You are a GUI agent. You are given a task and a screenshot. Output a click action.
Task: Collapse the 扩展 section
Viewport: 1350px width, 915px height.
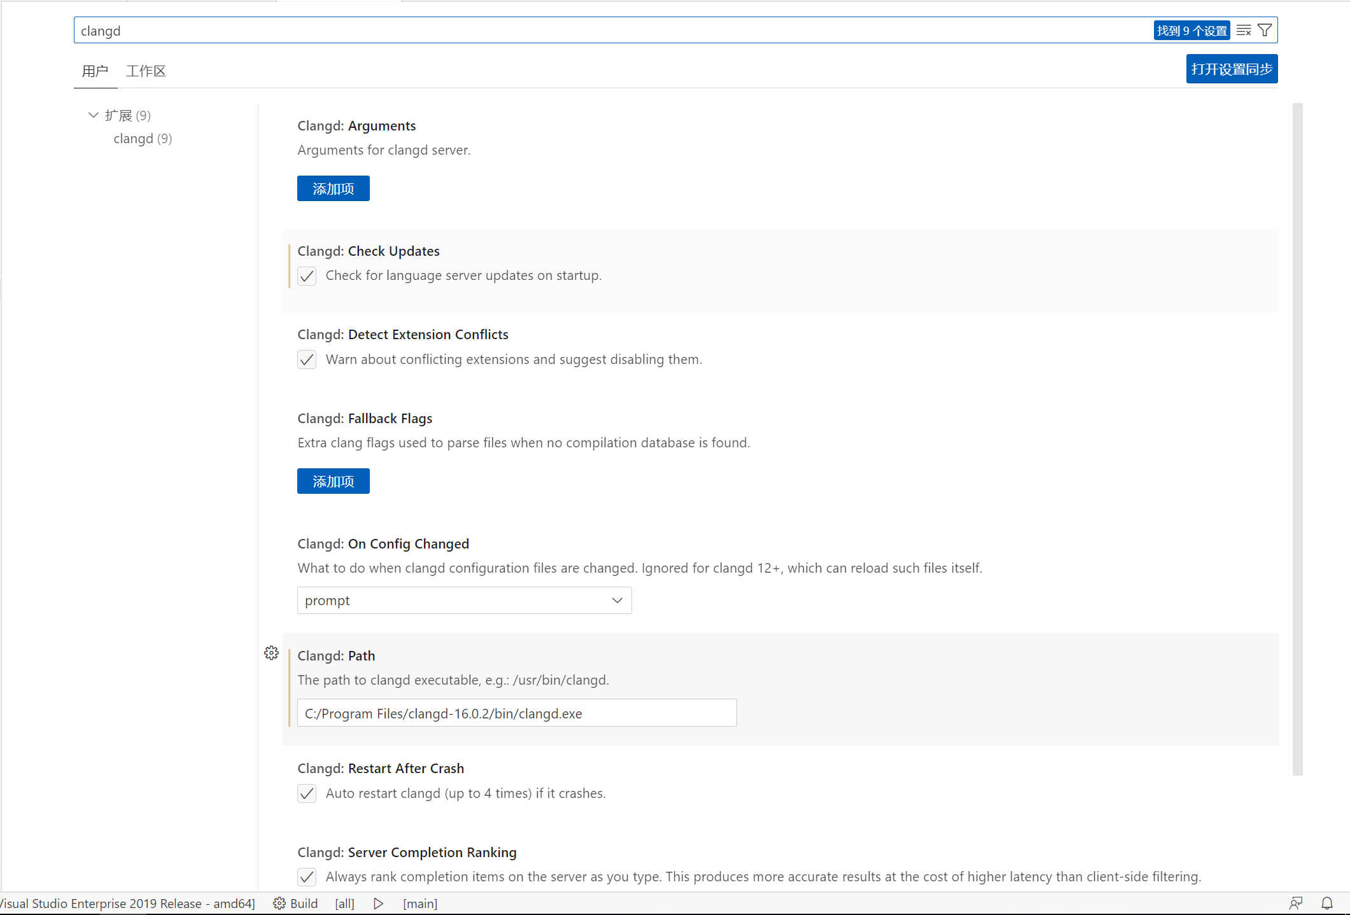93,115
